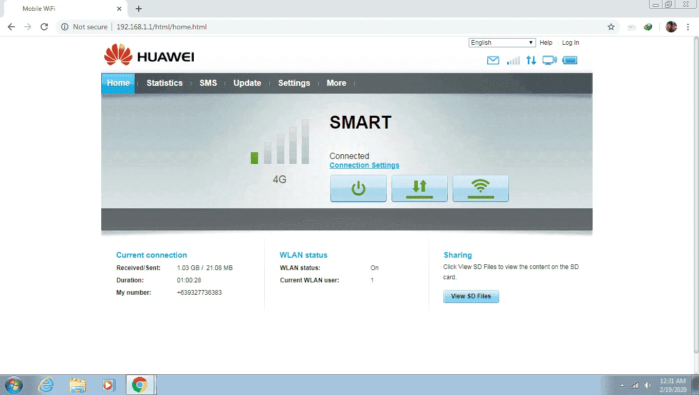Click the monitor WLAN status header icon
This screenshot has height=395, width=699.
pos(549,60)
